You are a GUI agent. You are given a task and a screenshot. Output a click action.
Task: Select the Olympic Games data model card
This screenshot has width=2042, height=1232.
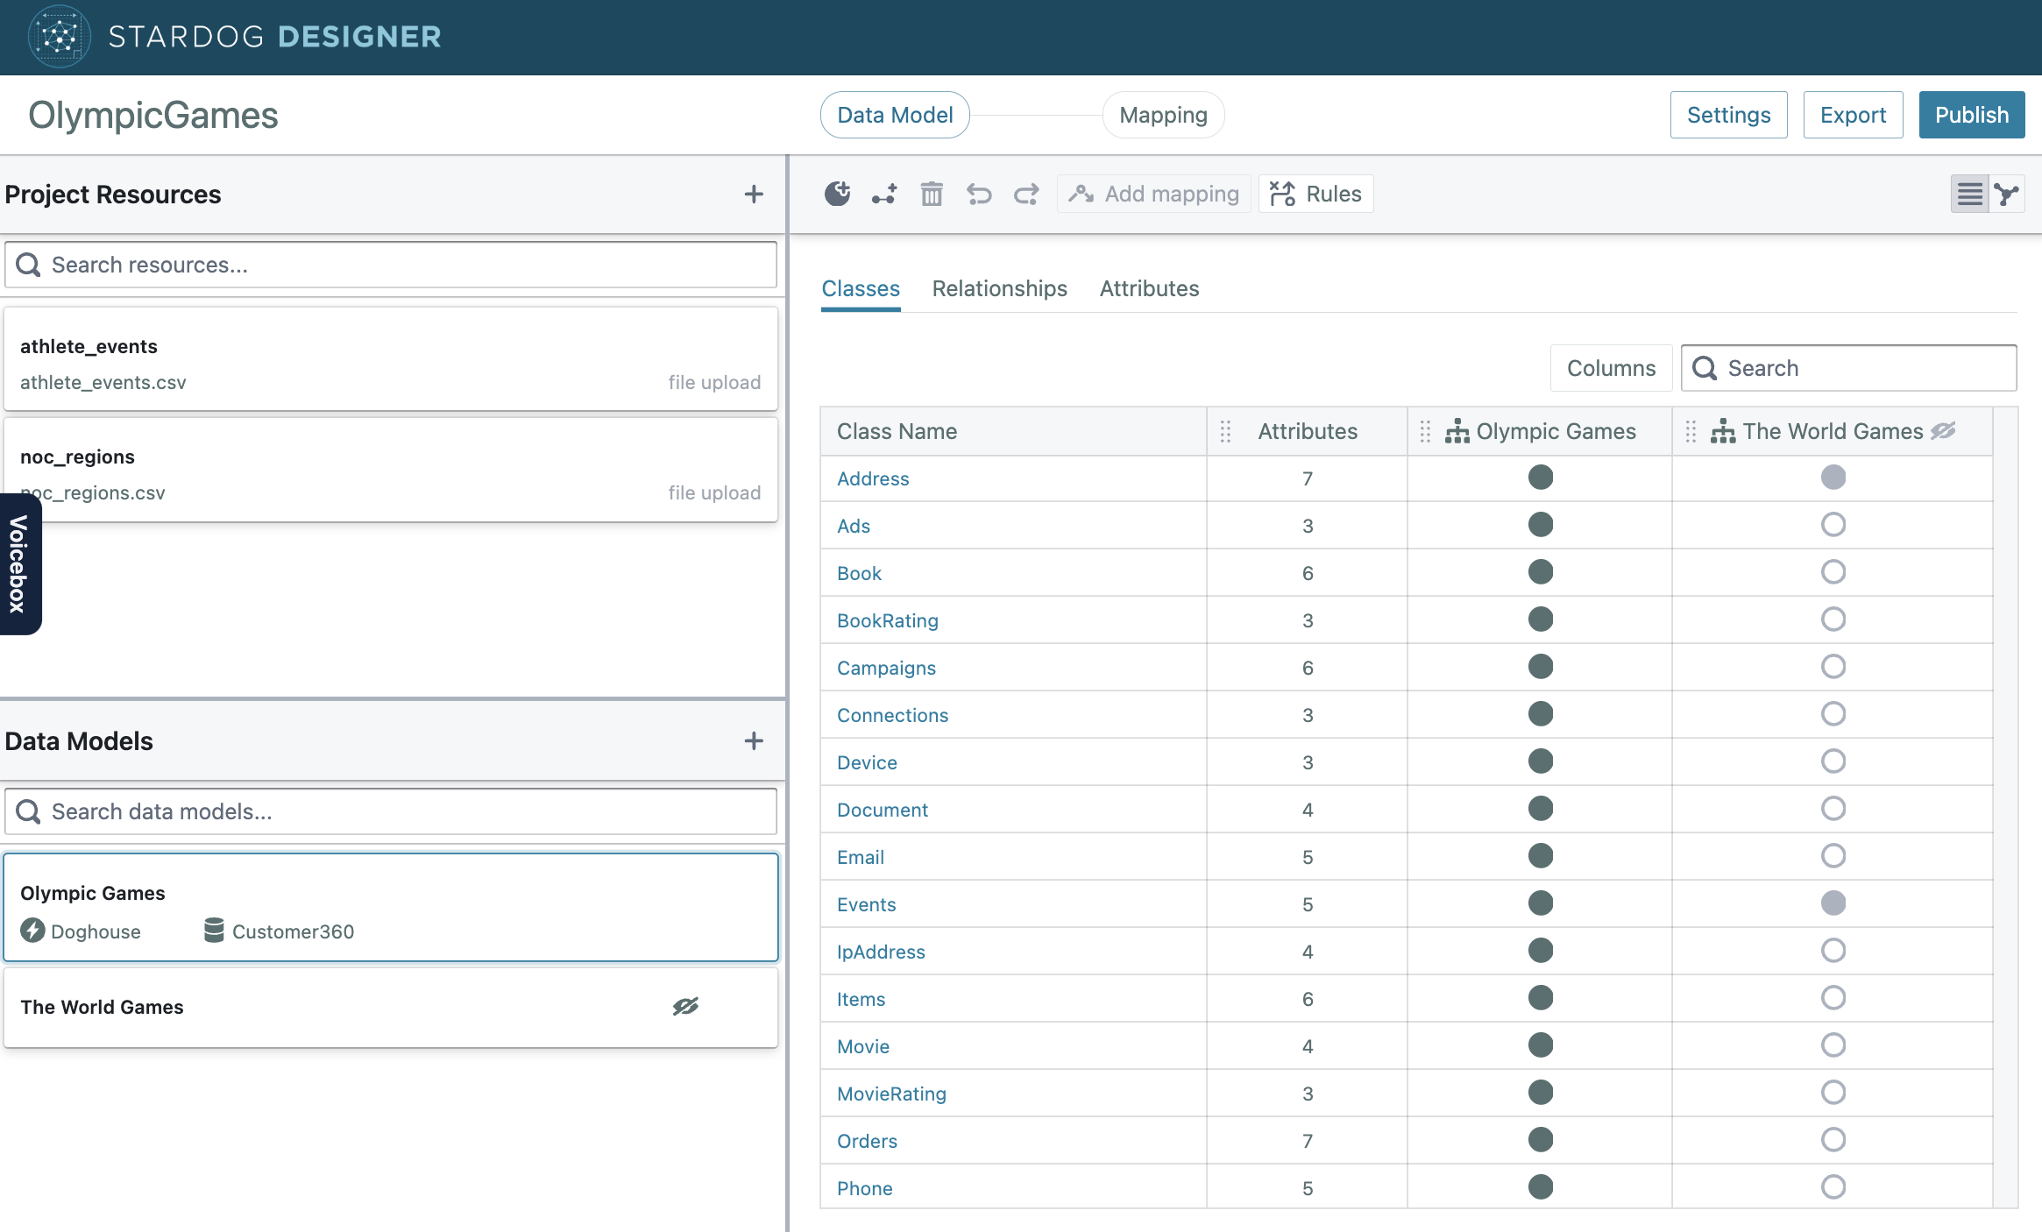coord(391,908)
